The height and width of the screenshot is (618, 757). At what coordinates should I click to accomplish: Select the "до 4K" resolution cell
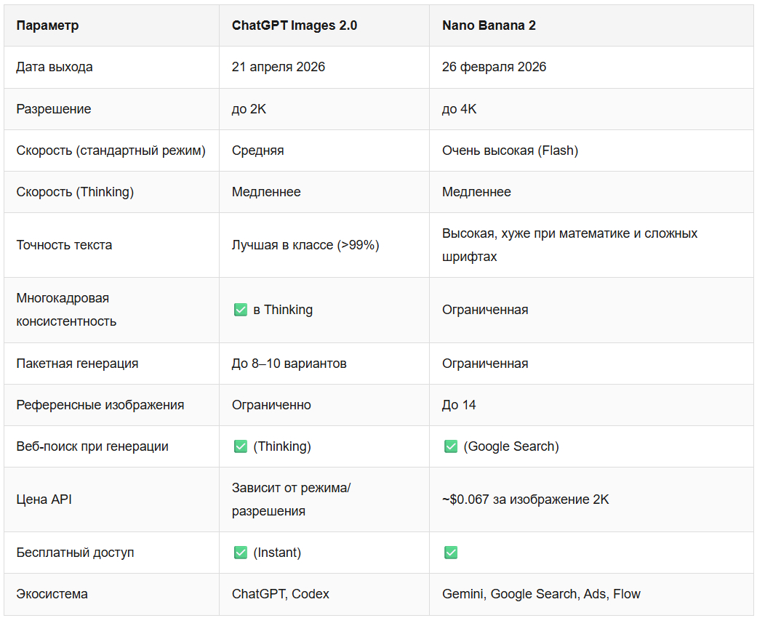pos(460,109)
